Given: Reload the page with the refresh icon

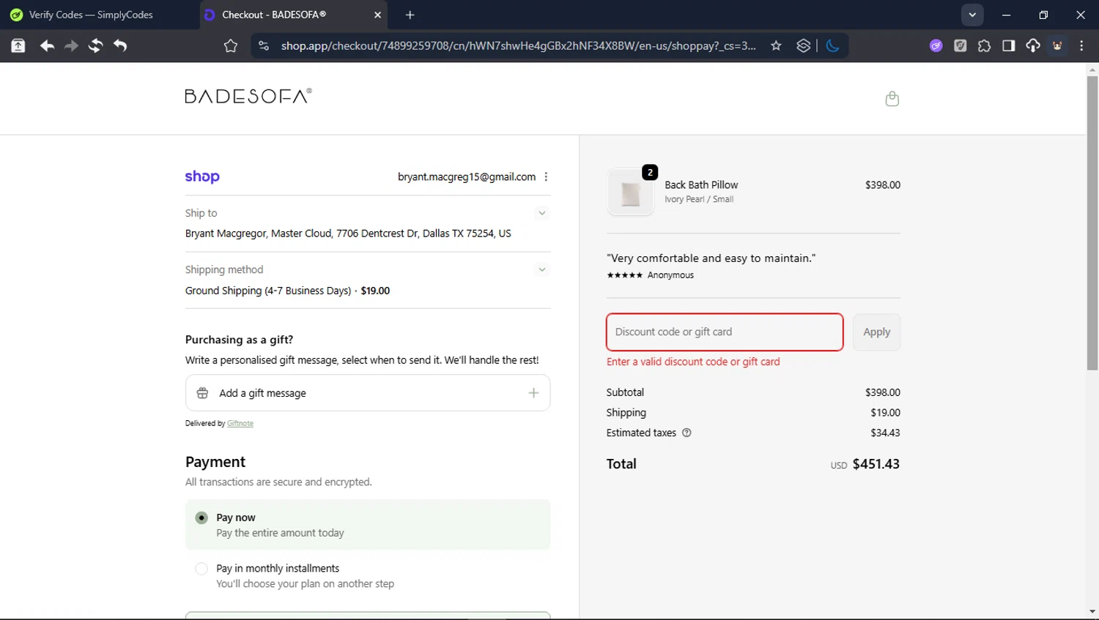Looking at the screenshot, I should point(95,45).
